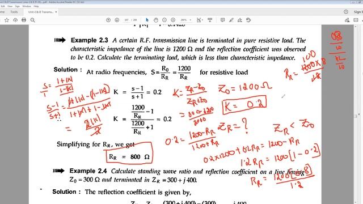Close the Unit-I & II document tab
Screen dimensions: 363x204
pyautogui.click(x=56, y=12)
